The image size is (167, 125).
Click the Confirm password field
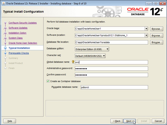pyautogui.click(x=111, y=75)
